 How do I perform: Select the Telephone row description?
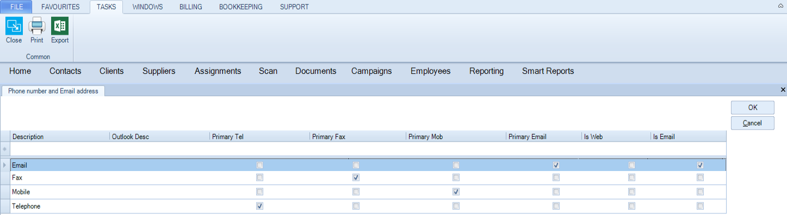[26, 206]
